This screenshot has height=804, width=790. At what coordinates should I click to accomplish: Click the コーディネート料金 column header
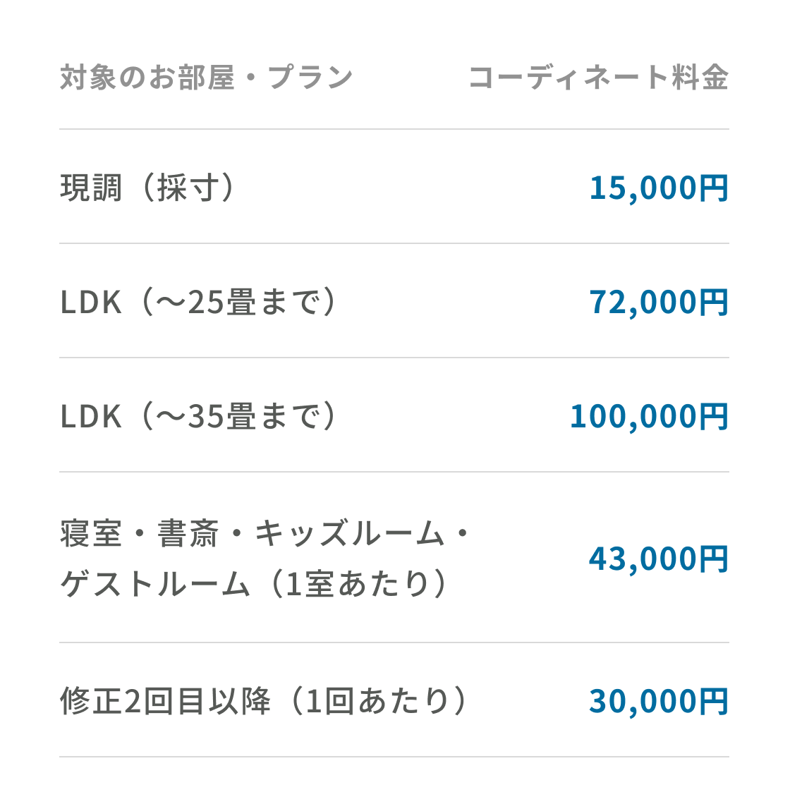[x=599, y=78]
